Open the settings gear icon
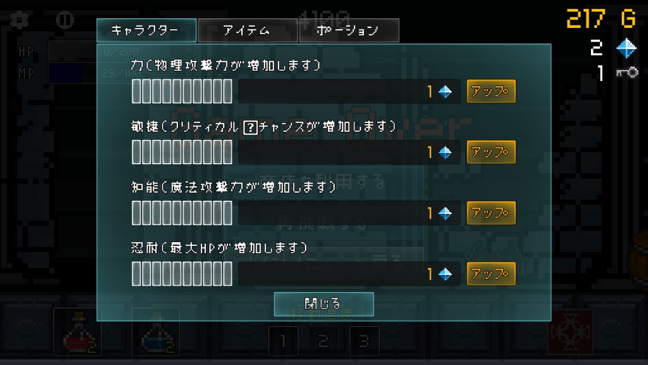 coord(19,19)
